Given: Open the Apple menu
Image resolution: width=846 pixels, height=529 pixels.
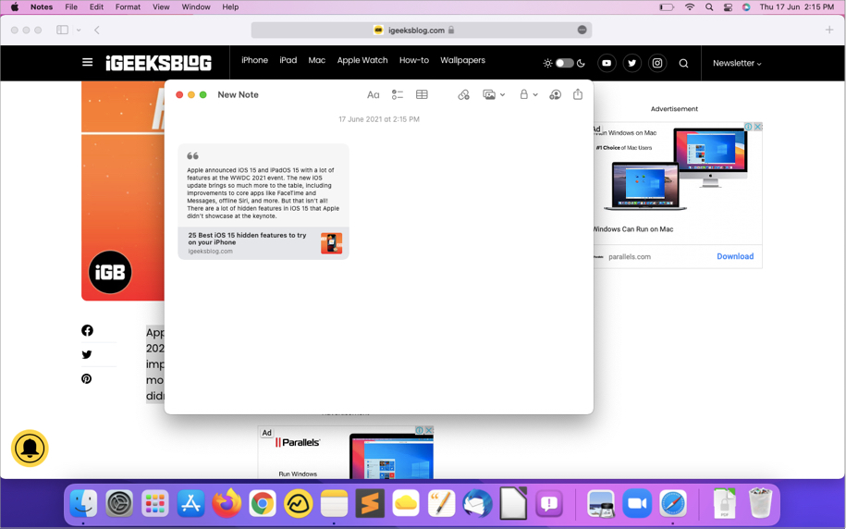Looking at the screenshot, I should tap(15, 7).
